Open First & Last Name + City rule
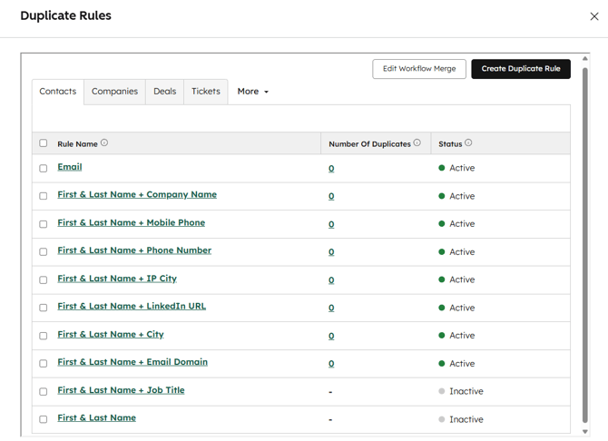Viewport: 608px width, 441px height. point(111,334)
